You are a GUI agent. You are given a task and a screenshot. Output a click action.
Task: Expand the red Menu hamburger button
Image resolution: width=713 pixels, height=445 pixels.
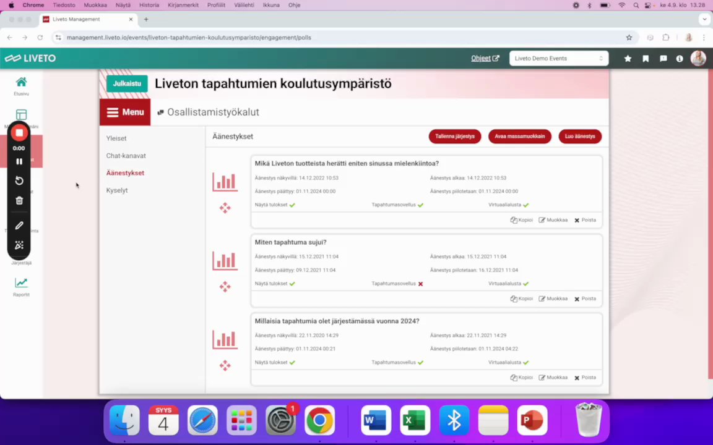[x=125, y=112]
